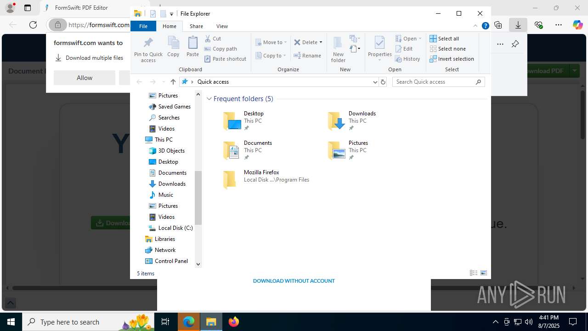Click Pin to Quick access in the ribbon
This screenshot has height=331, width=588.
(148, 50)
